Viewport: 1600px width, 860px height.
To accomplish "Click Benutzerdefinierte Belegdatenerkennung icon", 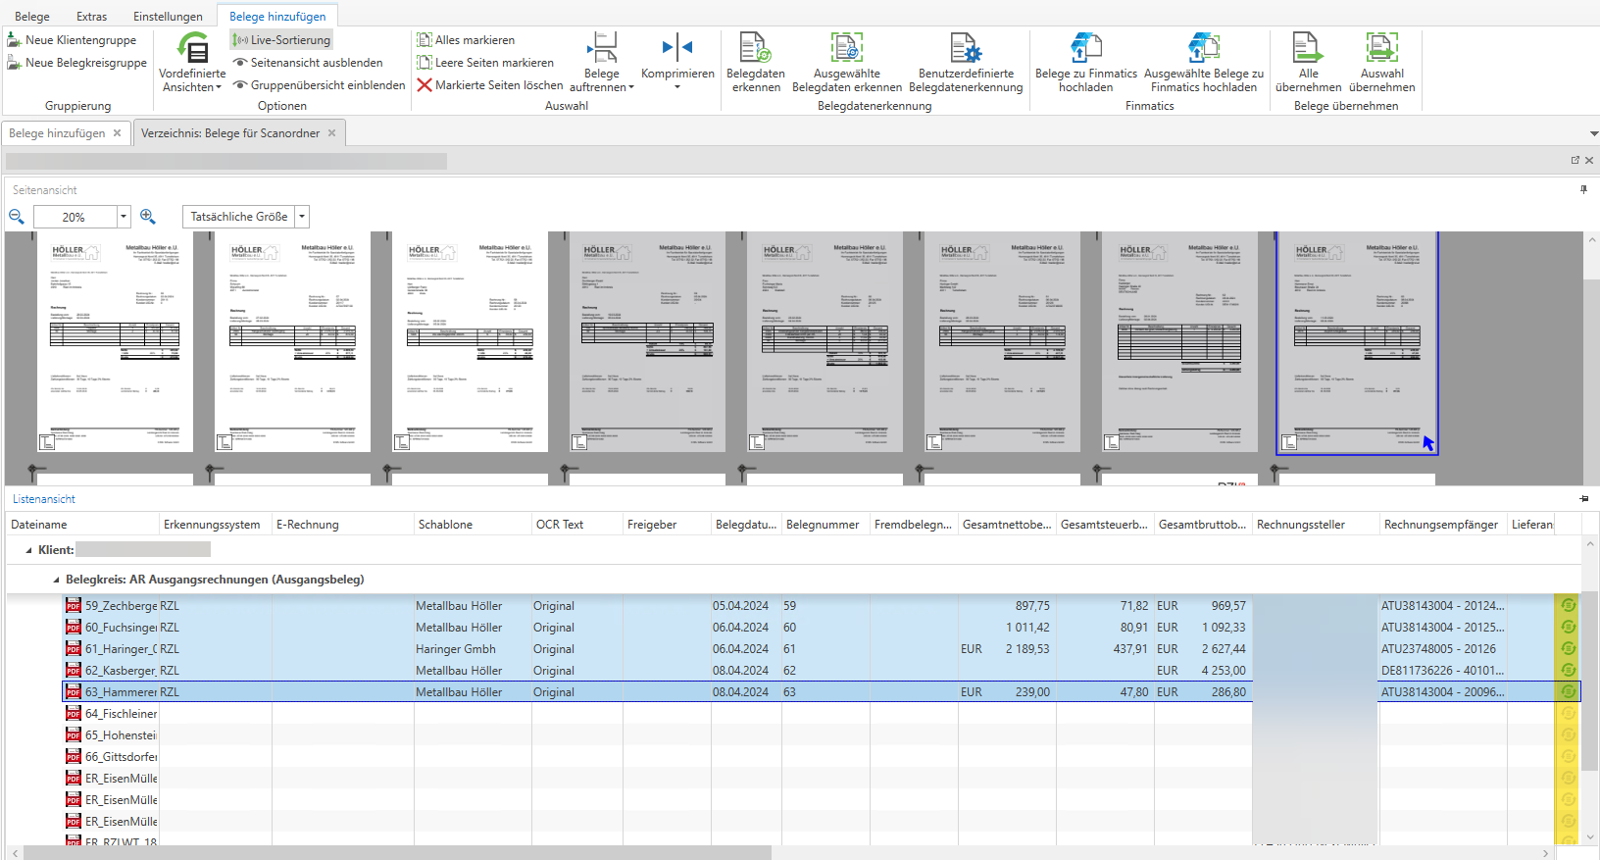I will point(965,48).
